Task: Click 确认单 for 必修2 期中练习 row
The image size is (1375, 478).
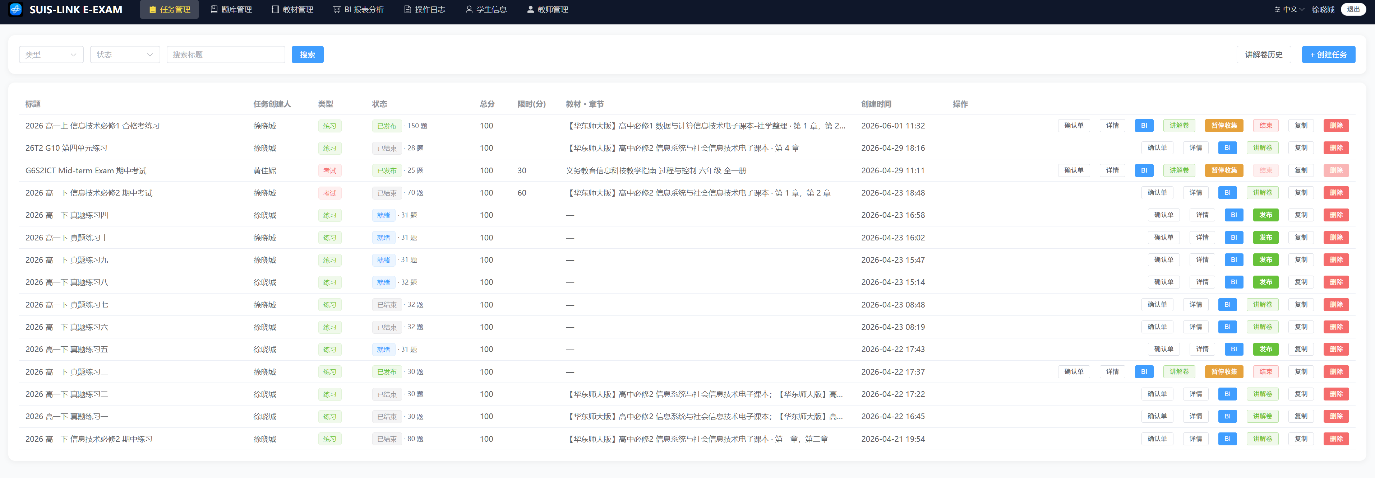Action: click(x=1157, y=439)
